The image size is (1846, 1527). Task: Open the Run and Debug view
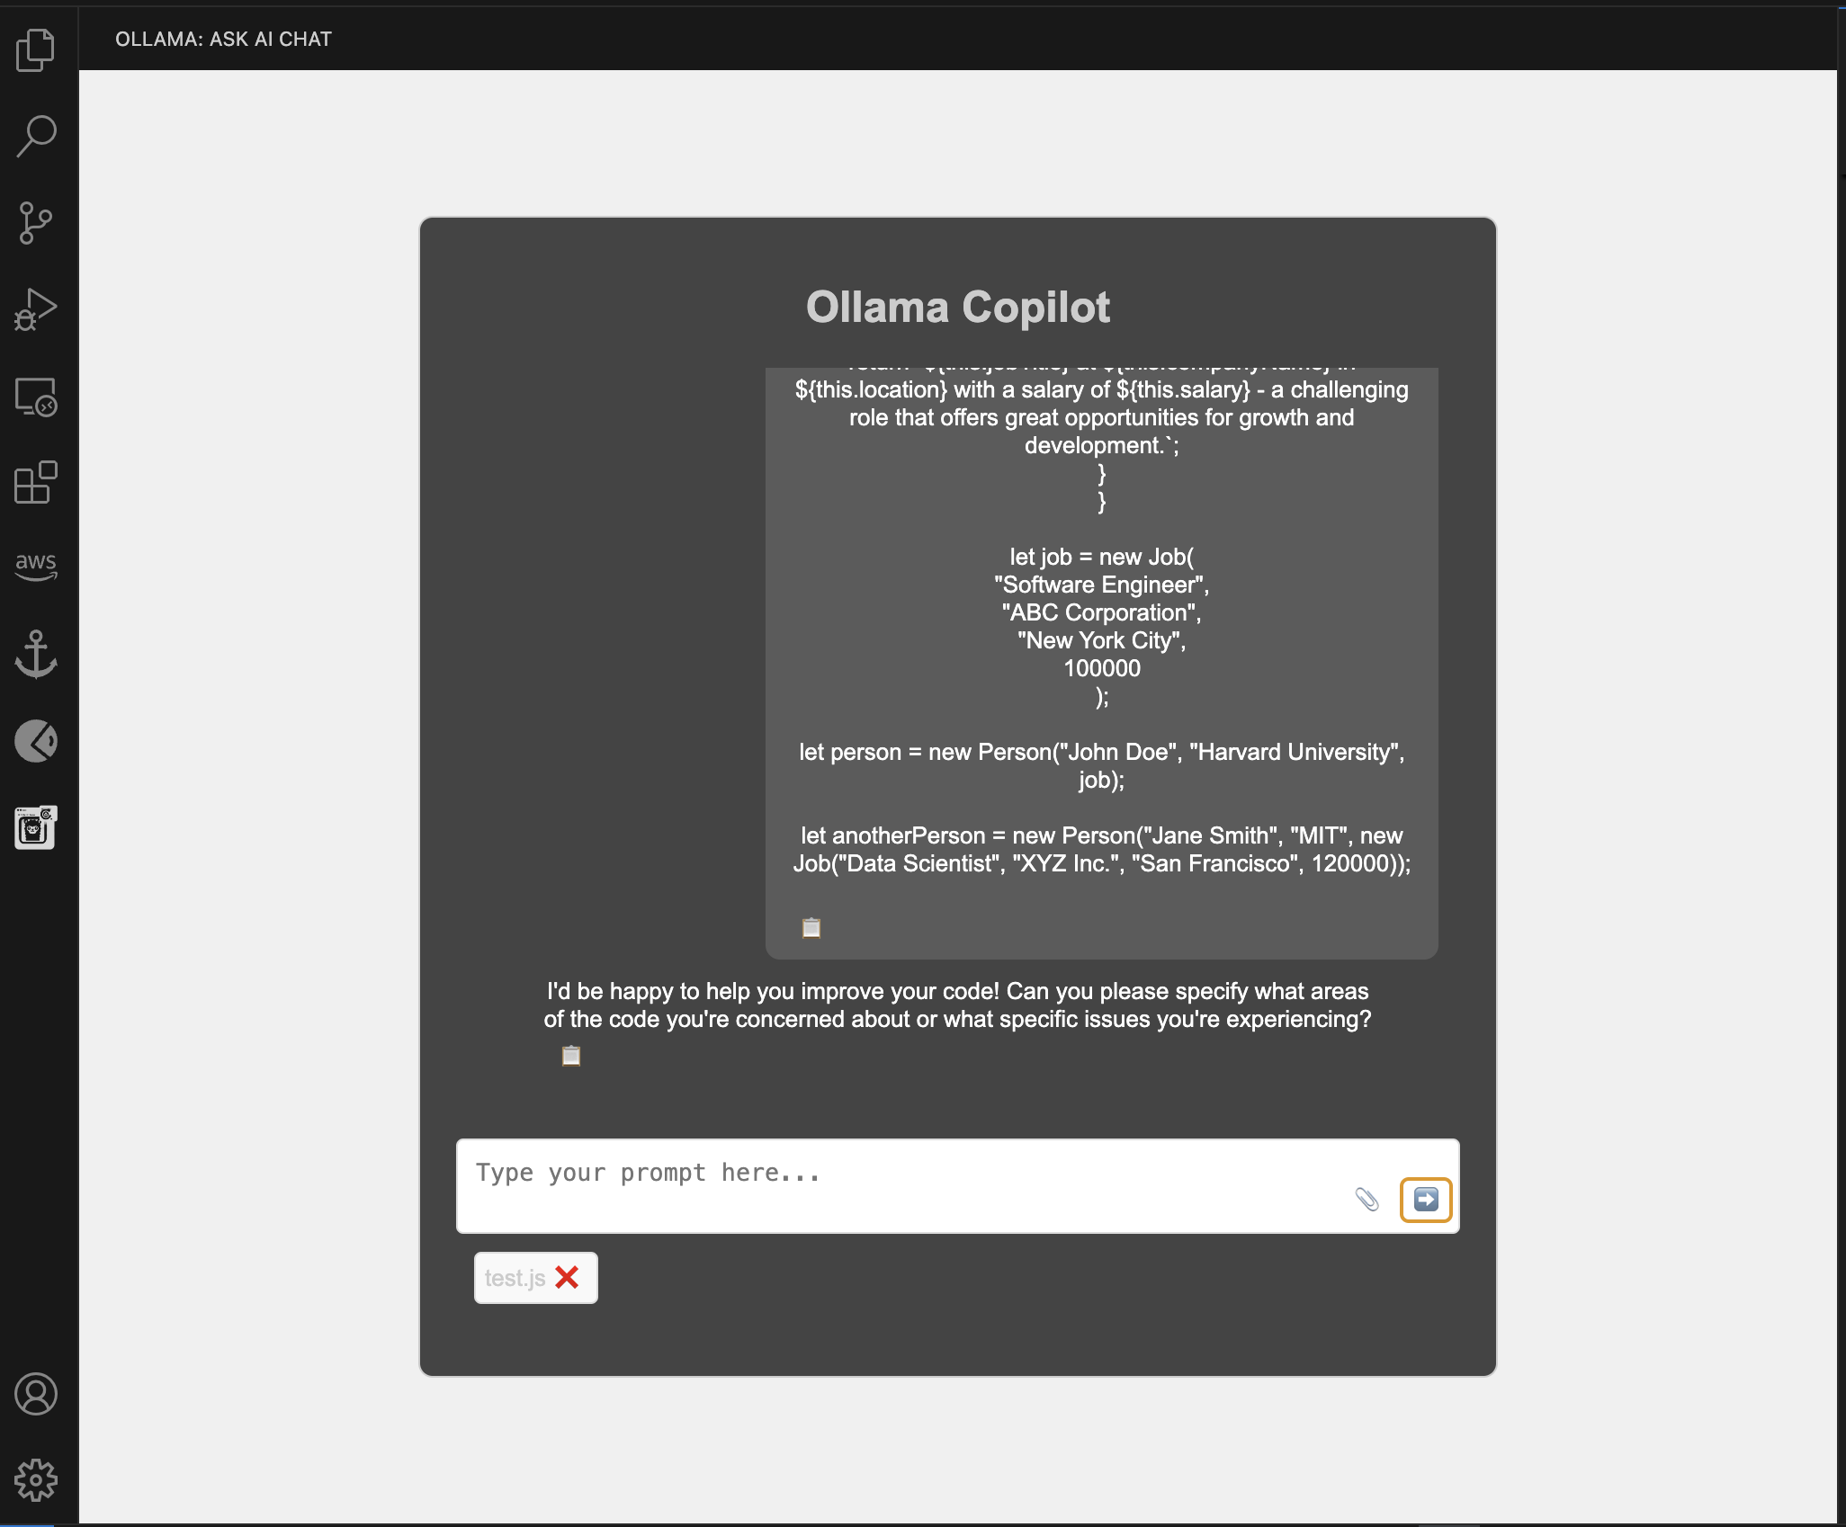[x=36, y=309]
